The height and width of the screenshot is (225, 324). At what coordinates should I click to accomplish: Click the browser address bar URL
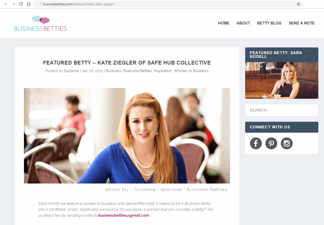point(78,4)
